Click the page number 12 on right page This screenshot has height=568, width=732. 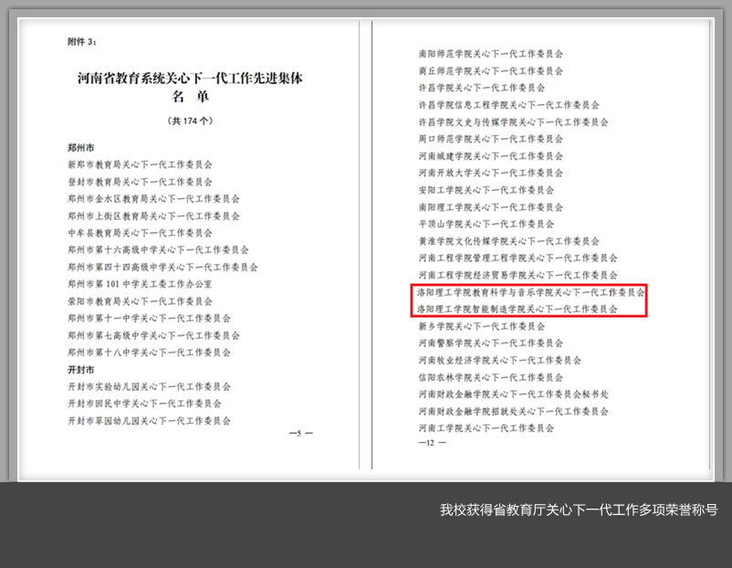click(x=431, y=442)
